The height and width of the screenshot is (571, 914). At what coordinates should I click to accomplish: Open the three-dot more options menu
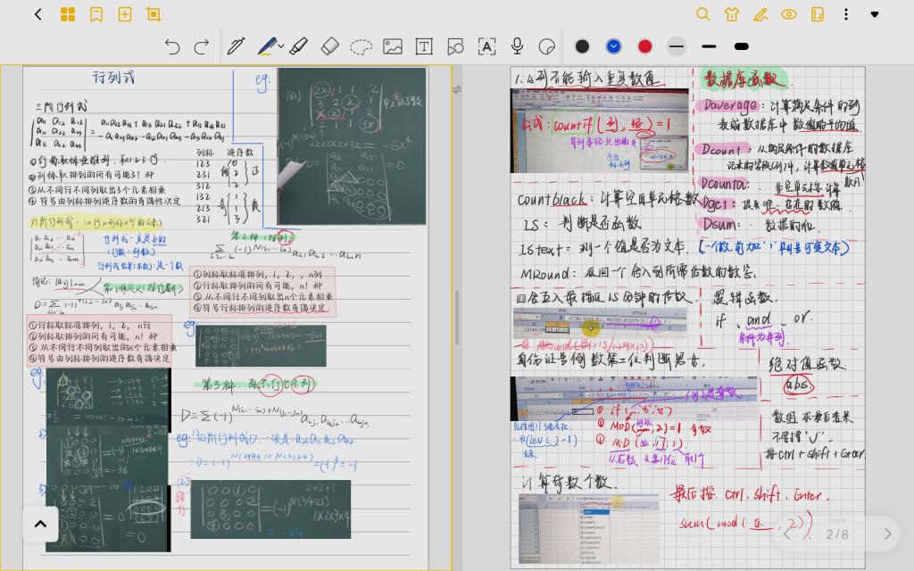846,14
